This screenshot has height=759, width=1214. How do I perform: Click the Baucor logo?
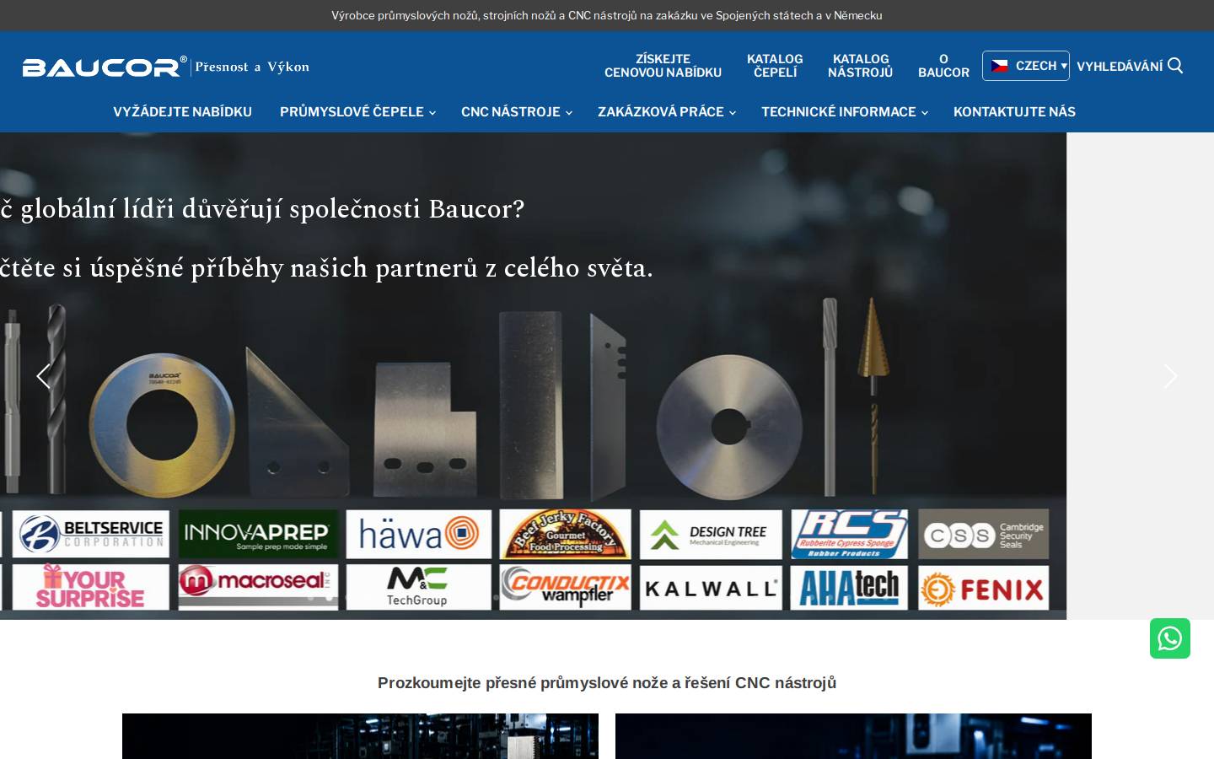[105, 67]
